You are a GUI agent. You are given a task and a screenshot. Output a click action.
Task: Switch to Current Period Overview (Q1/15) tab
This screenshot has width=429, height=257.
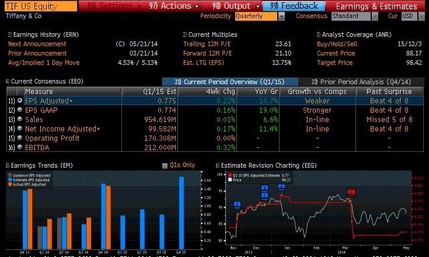click(x=230, y=82)
